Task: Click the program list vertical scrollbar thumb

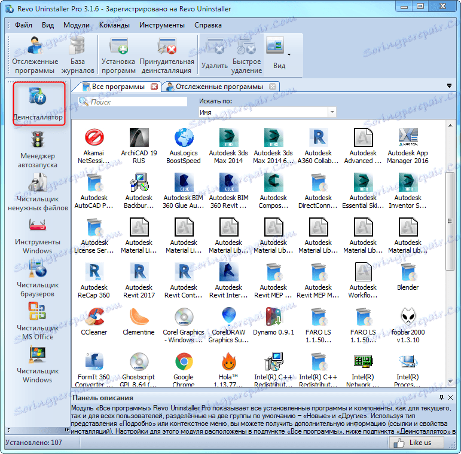Action: [x=450, y=221]
